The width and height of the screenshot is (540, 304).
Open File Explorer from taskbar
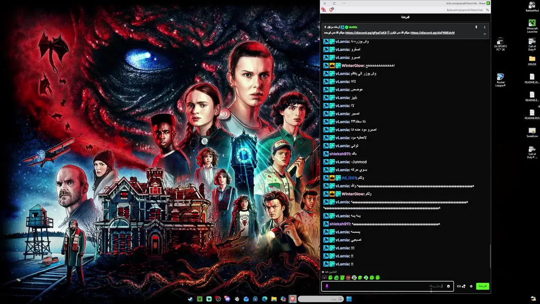pos(274,299)
